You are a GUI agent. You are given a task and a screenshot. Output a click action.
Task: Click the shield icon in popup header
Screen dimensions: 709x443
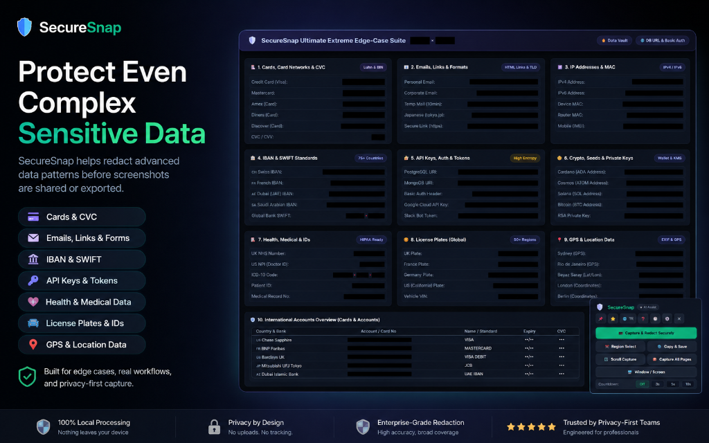600,307
